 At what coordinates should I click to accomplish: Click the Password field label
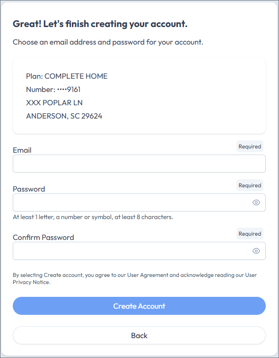pyautogui.click(x=29, y=189)
